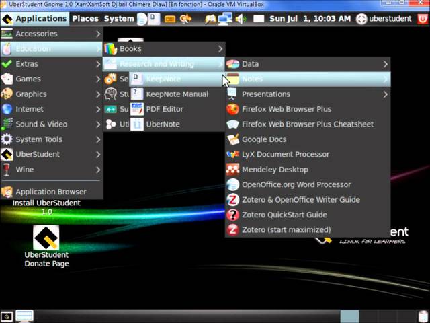Click the Wine glass icon
This screenshot has height=323, width=430.
(7, 170)
